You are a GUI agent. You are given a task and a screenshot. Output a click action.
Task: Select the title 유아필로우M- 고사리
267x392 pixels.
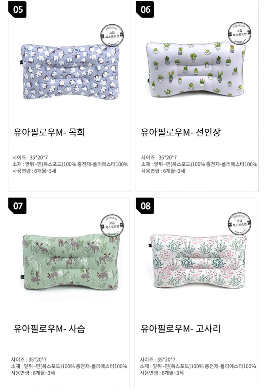coord(180,328)
